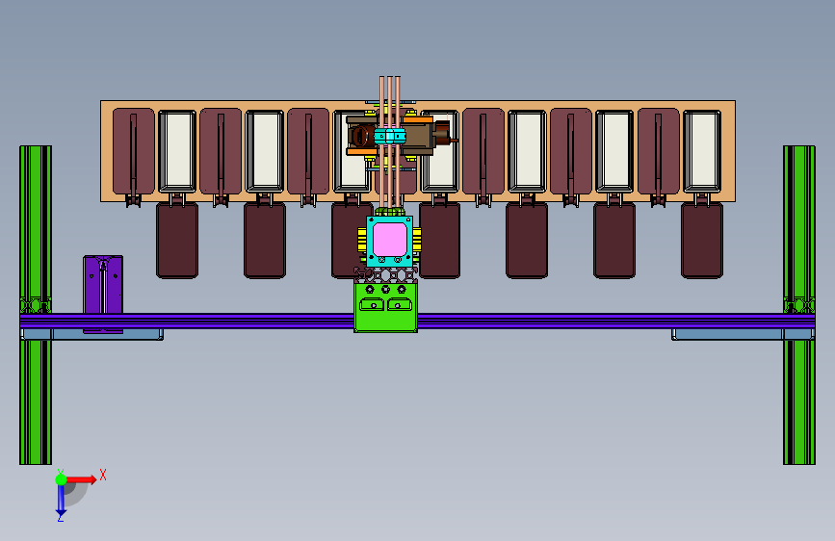The height and width of the screenshot is (541, 835).
Task: Pick the cyan clamp on copper rods
Action: (x=390, y=136)
